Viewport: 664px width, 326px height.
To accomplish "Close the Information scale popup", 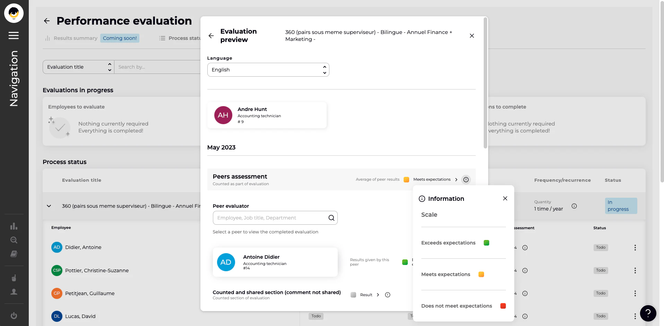I will point(505,198).
